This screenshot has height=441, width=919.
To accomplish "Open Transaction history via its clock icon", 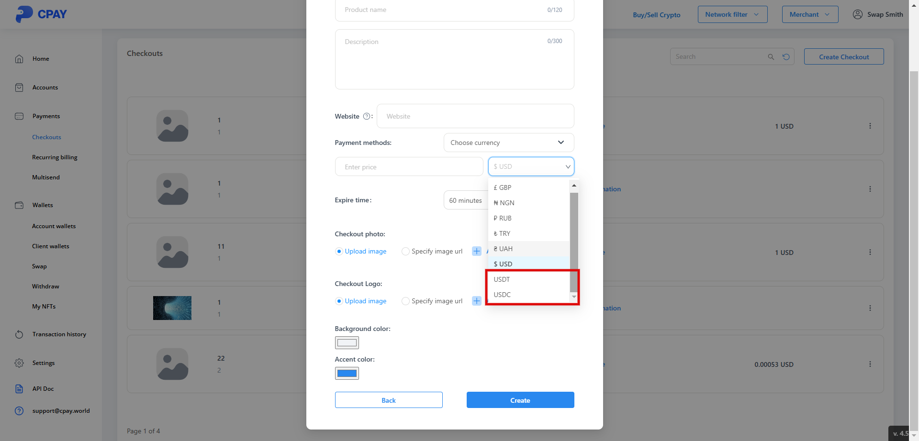I will [19, 334].
